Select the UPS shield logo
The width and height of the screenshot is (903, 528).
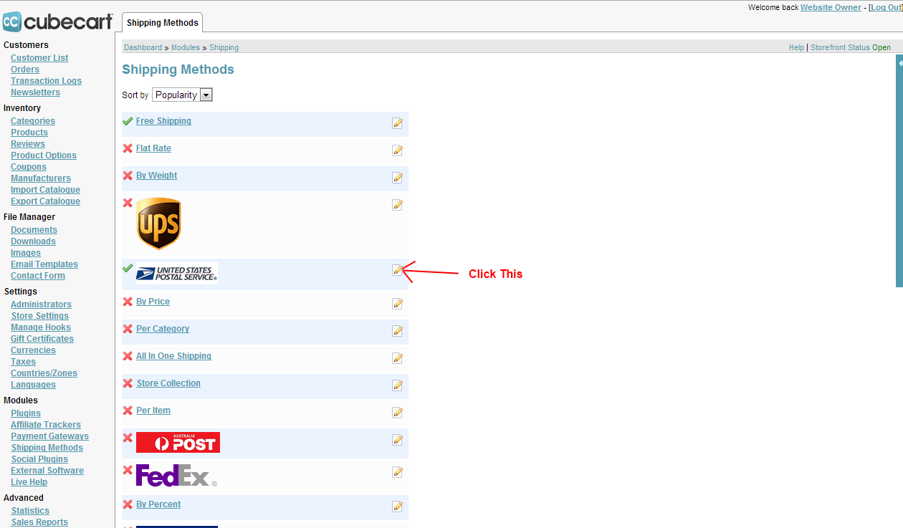(x=158, y=224)
